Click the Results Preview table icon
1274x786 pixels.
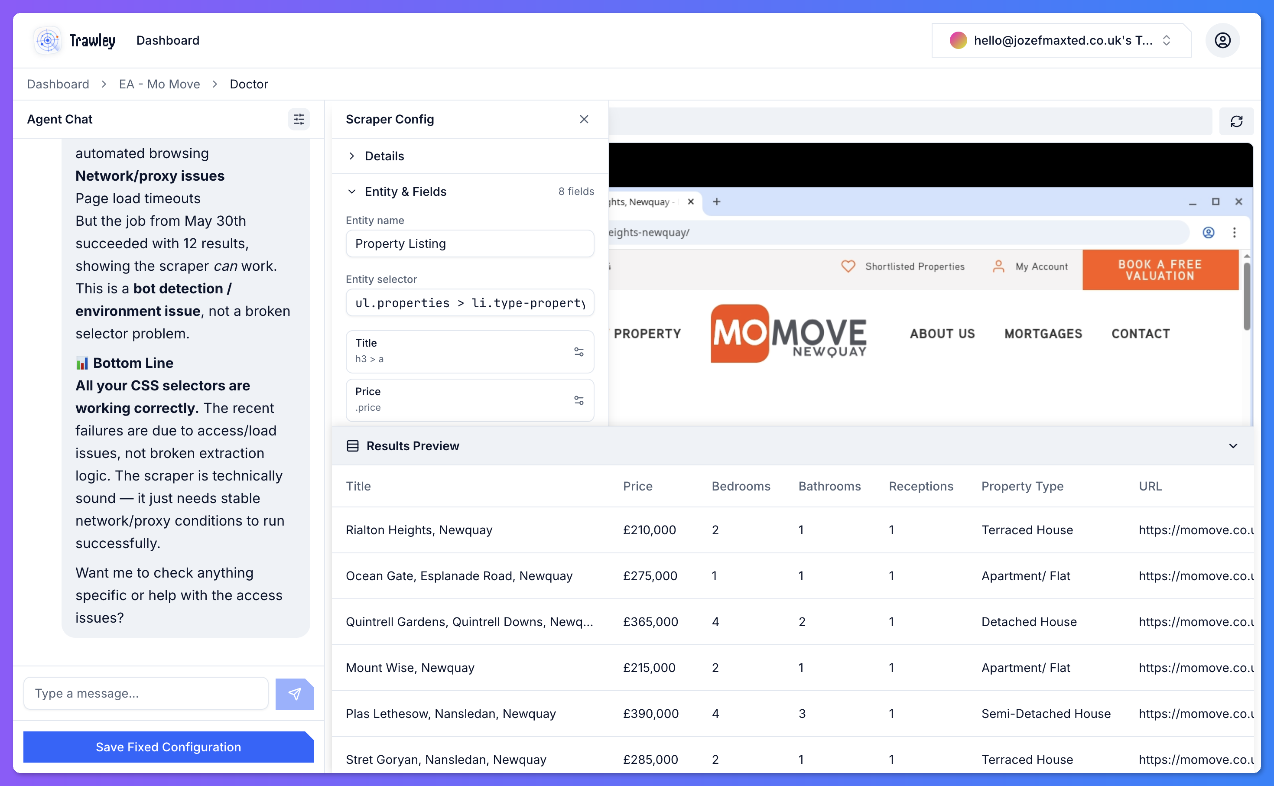pos(352,446)
